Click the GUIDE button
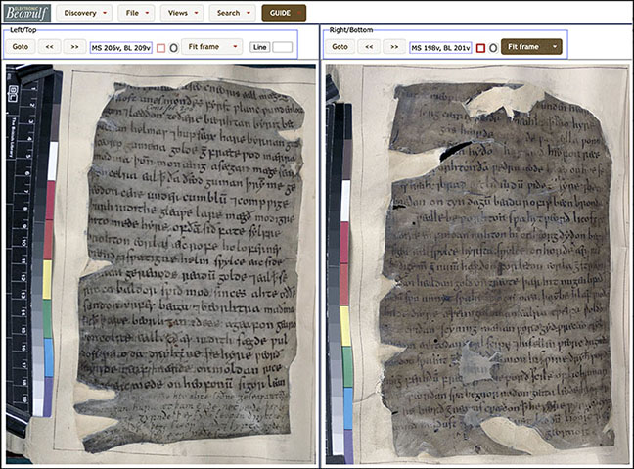 pos(284,13)
